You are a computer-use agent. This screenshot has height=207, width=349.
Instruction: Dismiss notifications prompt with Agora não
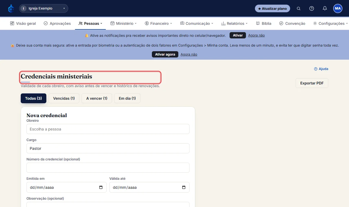(256, 35)
